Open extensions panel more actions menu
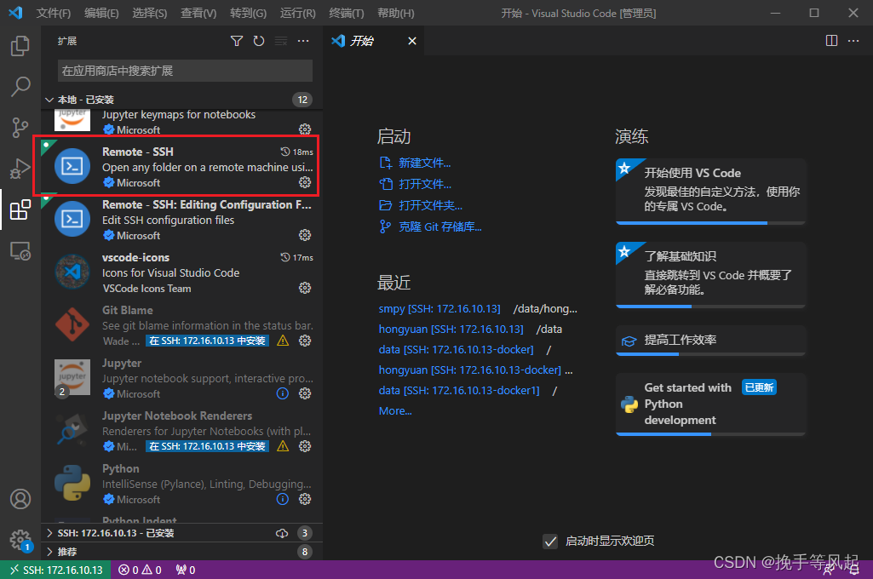Screen dimensions: 873x579 303,41
